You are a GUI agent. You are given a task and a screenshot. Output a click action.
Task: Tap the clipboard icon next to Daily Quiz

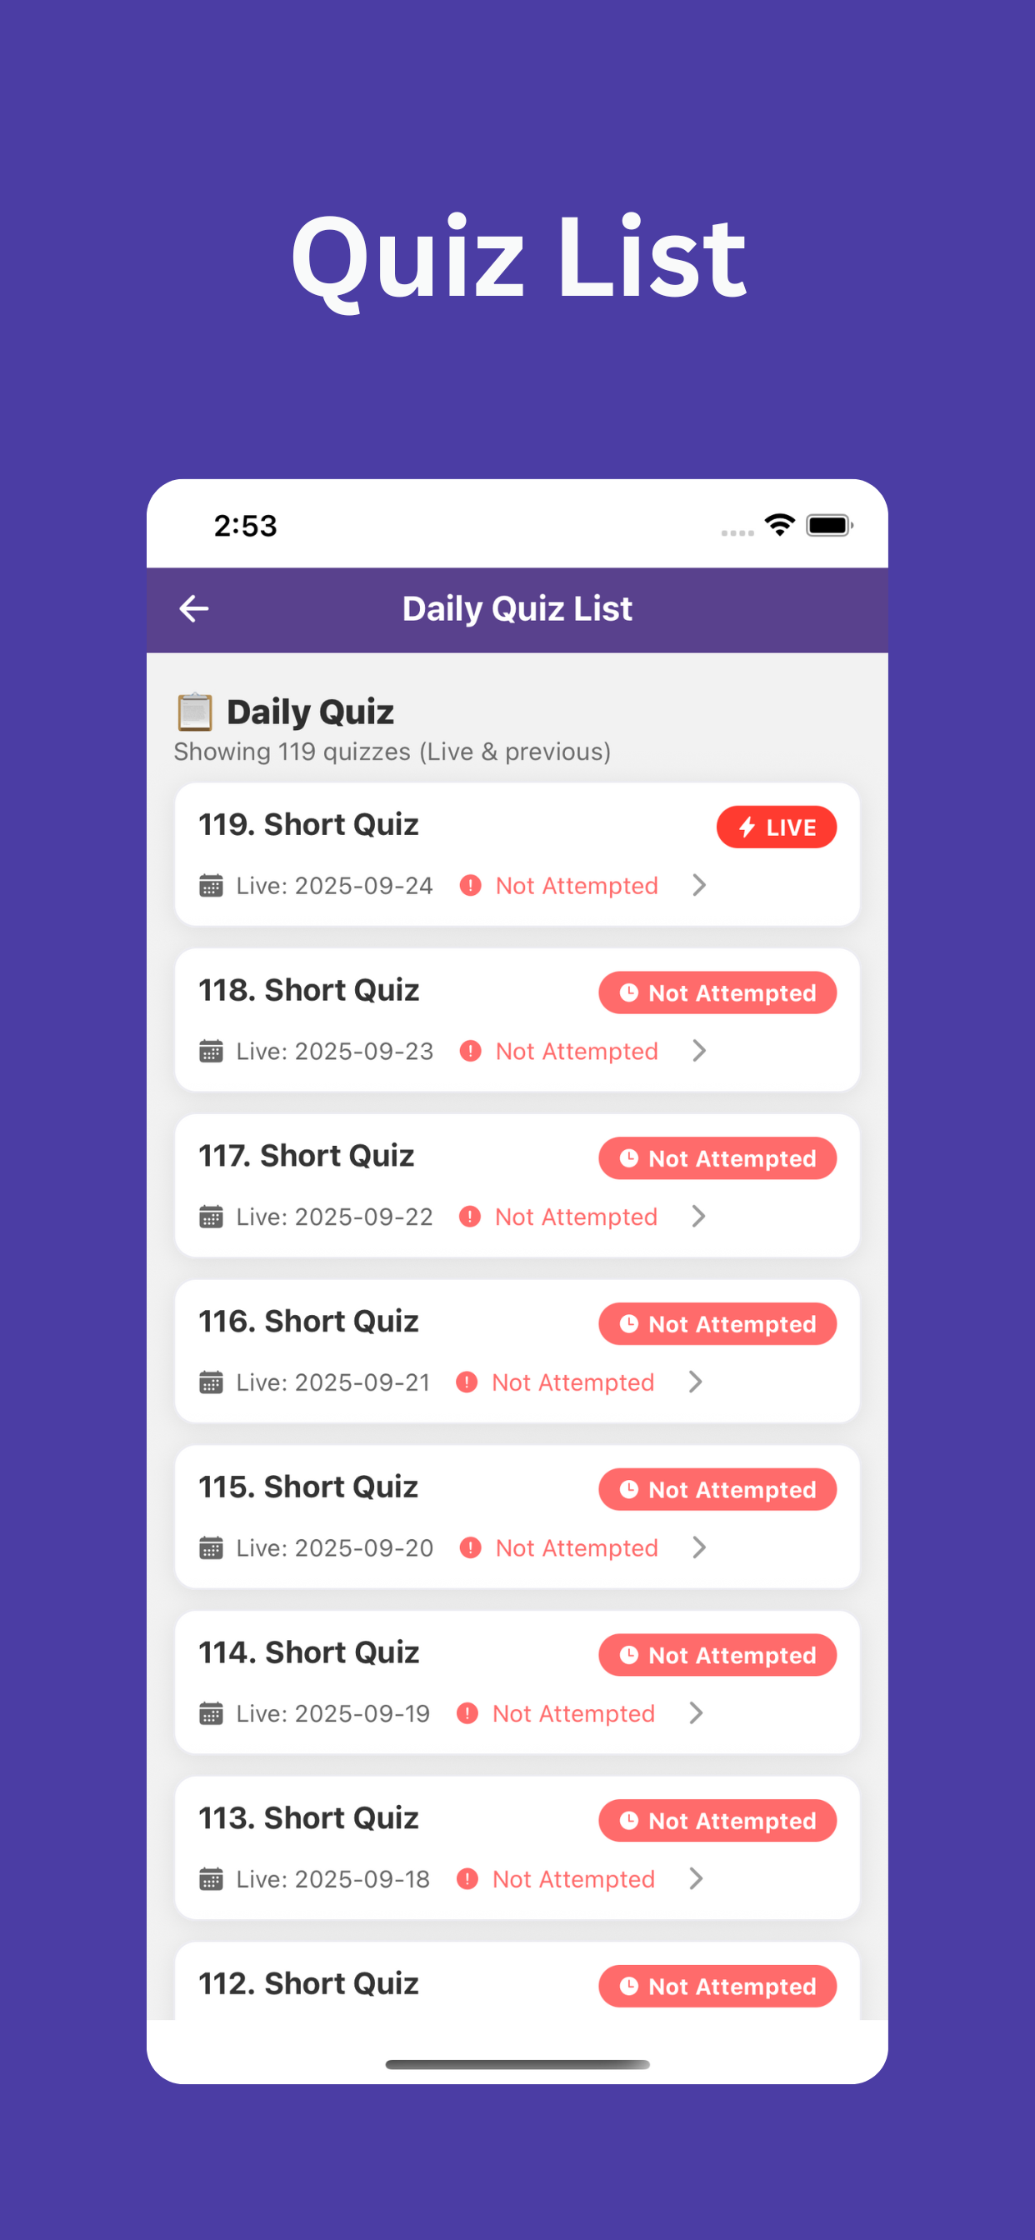(195, 712)
